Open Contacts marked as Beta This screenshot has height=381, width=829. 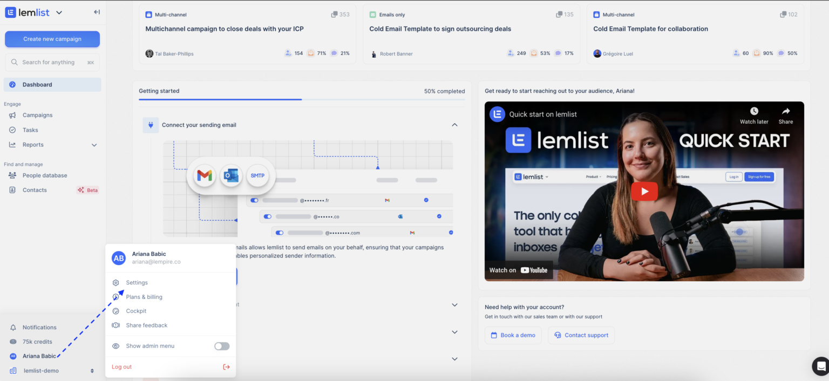35,189
